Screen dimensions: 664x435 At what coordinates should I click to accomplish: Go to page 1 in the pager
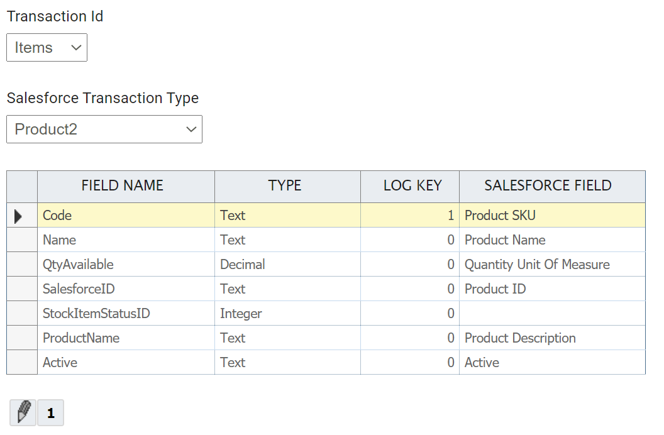point(51,413)
